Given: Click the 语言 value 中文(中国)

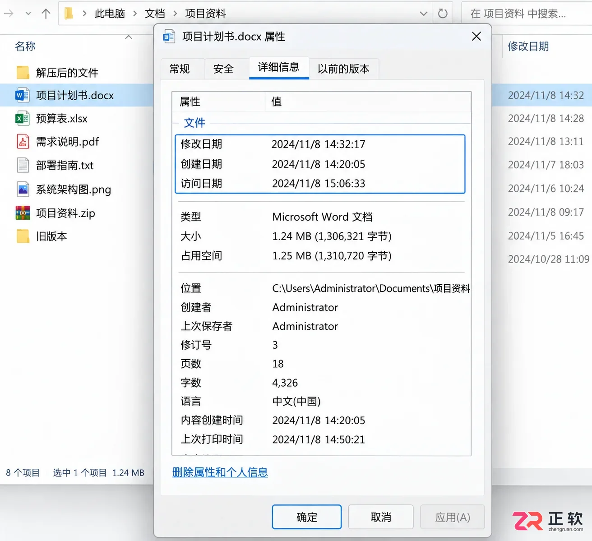Looking at the screenshot, I should pos(296,402).
